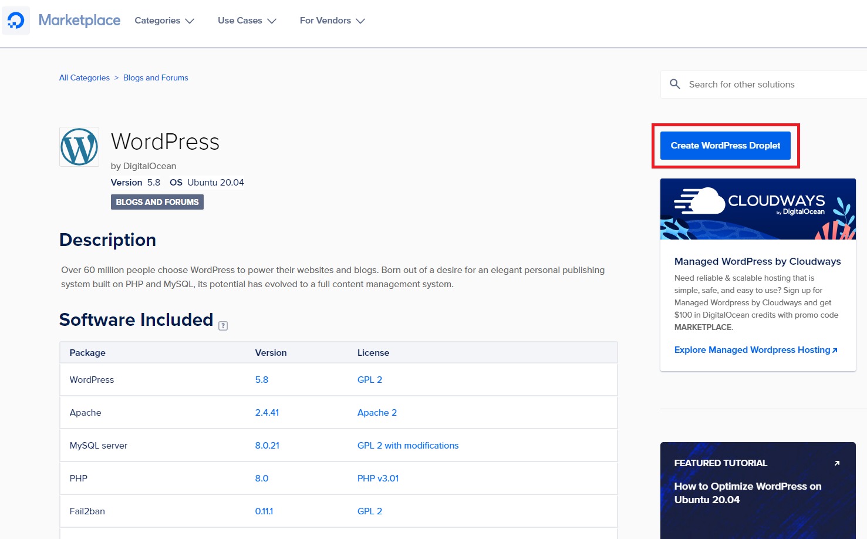This screenshot has height=539, width=867.
Task: Open the Use Cases dropdown
Action: (246, 21)
